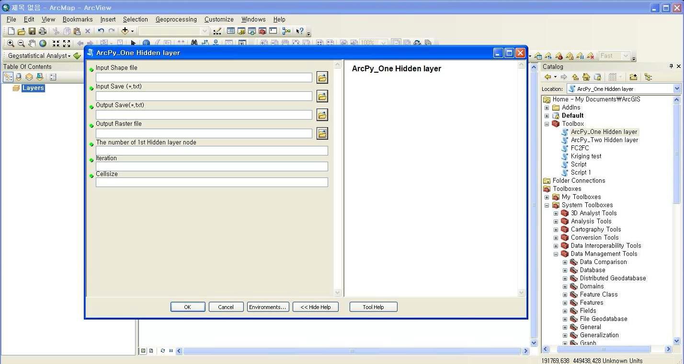Click the Fixed Zoom In arrows icon
The width and height of the screenshot is (684, 364).
point(56,43)
